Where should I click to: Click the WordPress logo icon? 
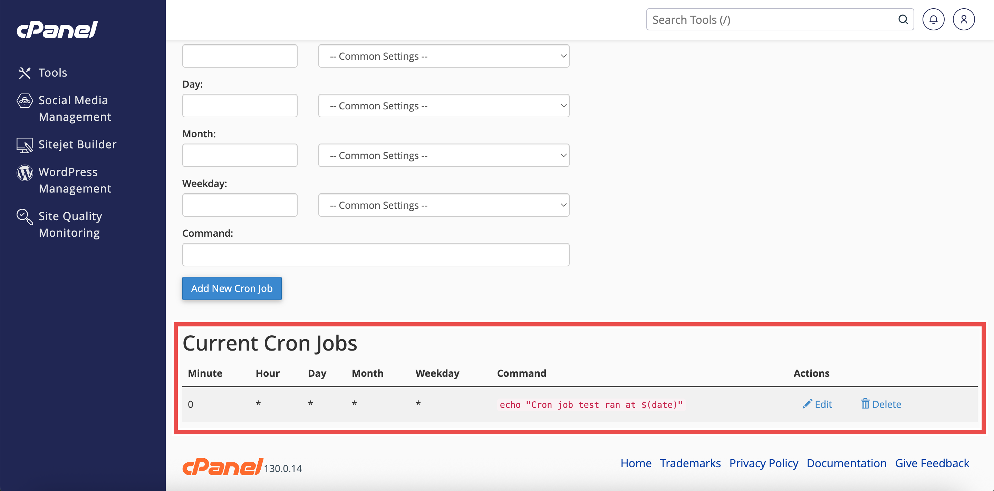coord(25,173)
